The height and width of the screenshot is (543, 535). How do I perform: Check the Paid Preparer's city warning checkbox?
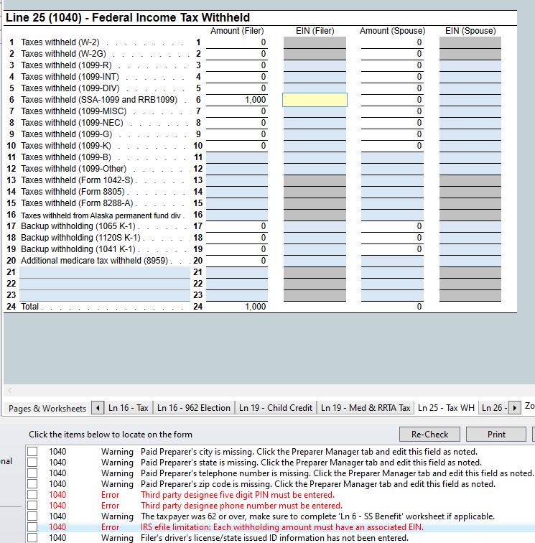pyautogui.click(x=32, y=452)
